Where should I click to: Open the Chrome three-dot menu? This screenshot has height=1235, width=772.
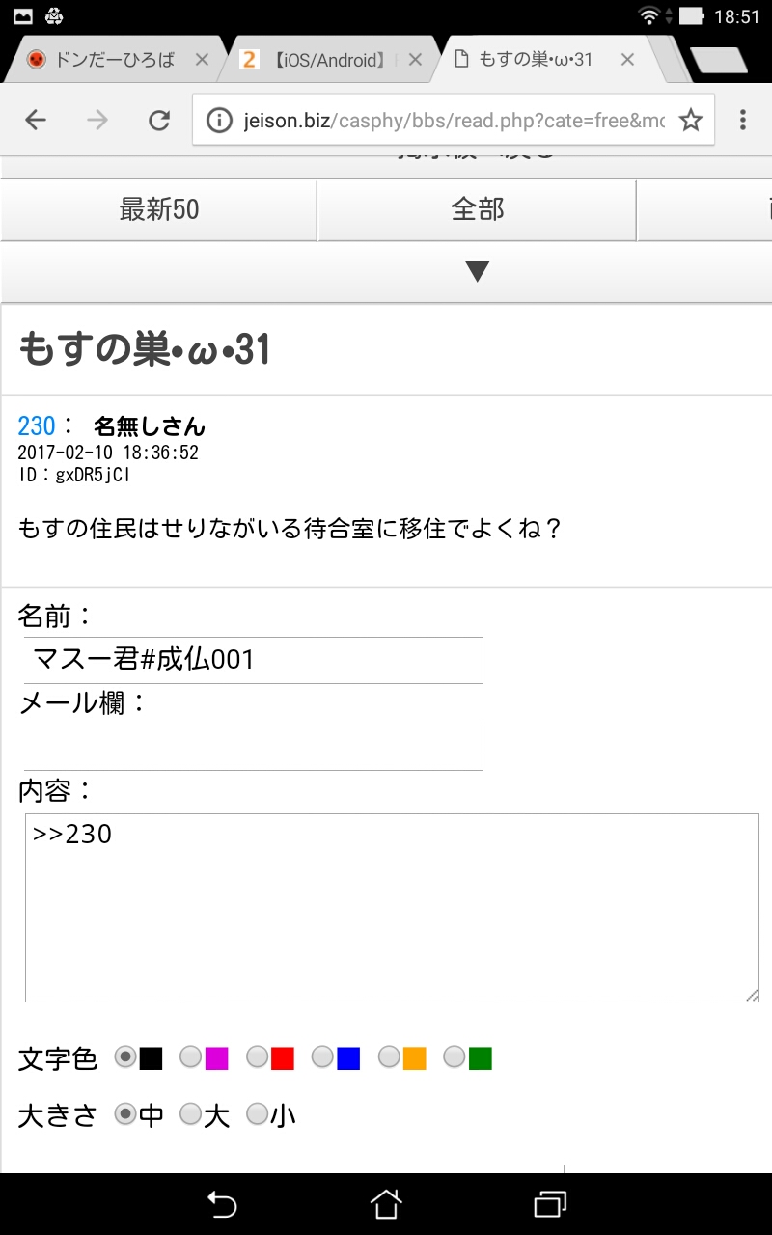[x=742, y=120]
